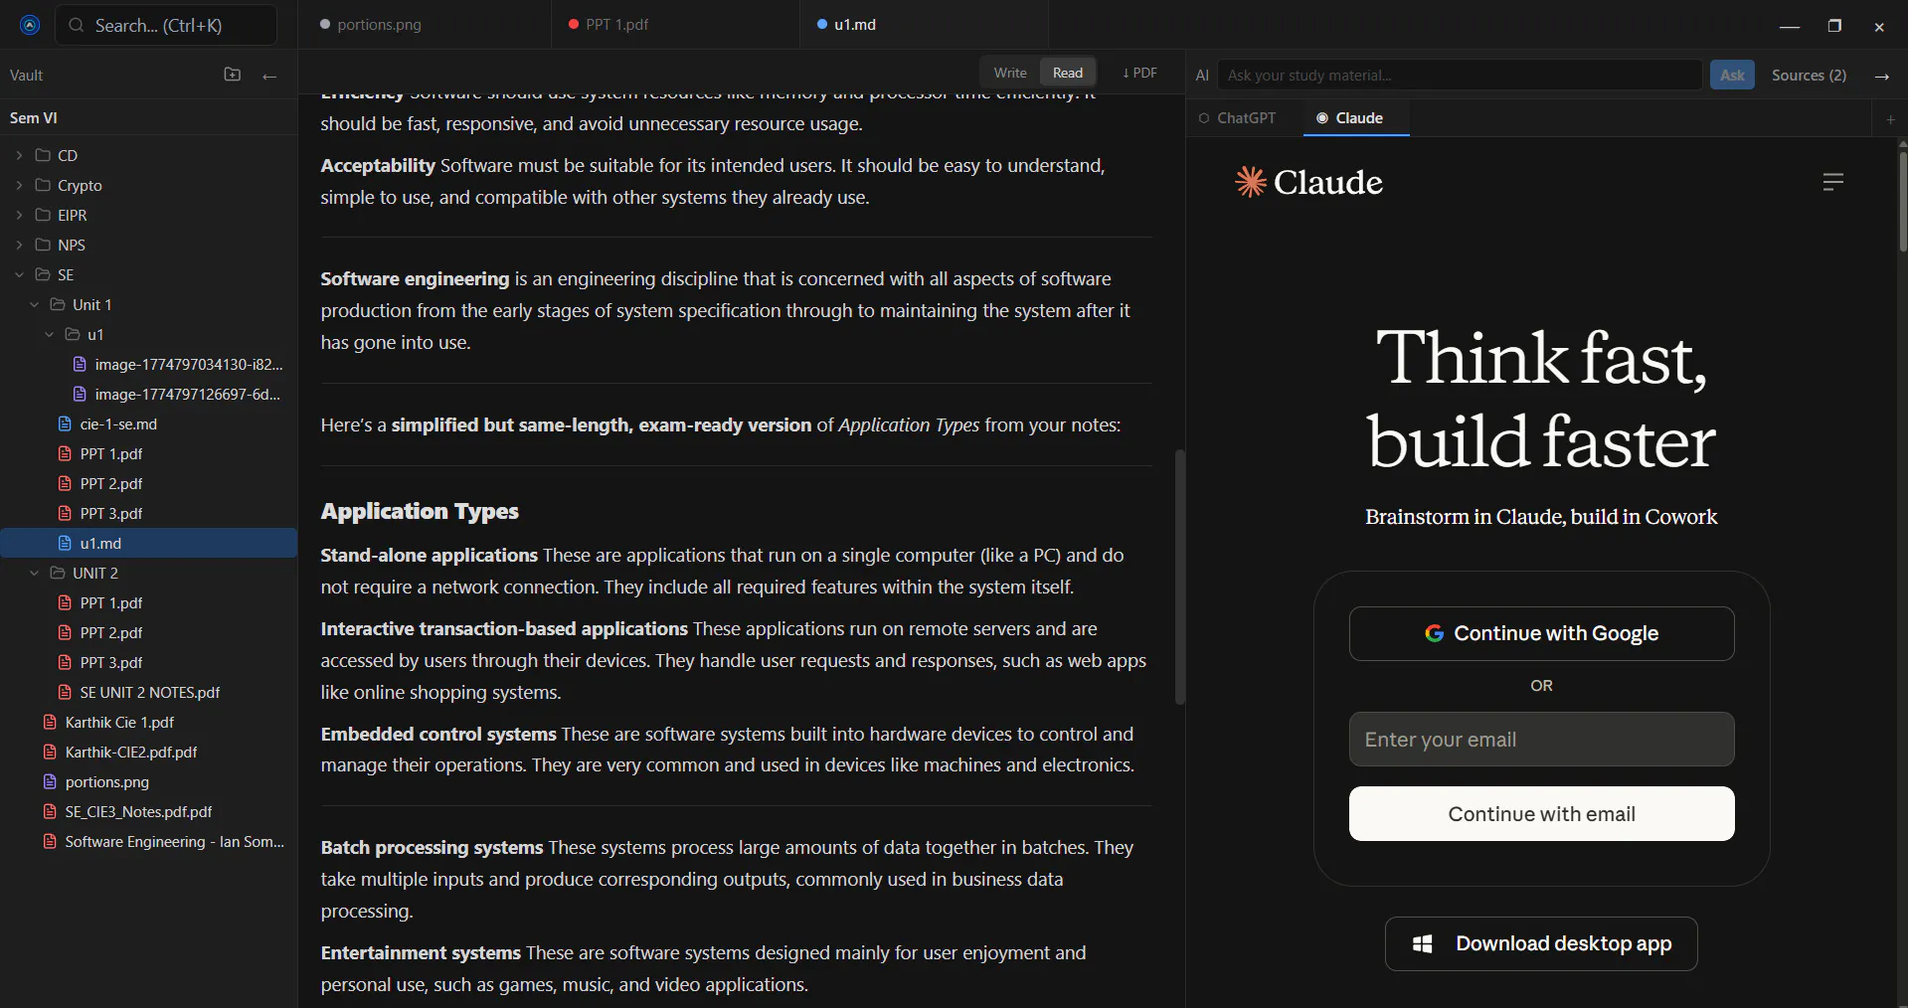Collapse the u1 subfolder chevron

[x=49, y=334]
